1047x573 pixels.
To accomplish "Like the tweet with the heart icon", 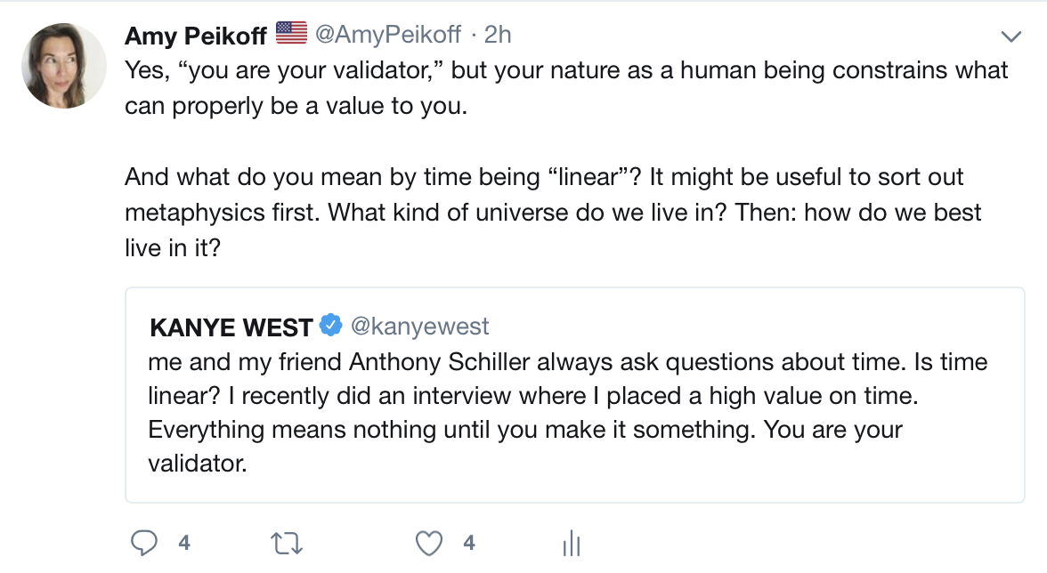I will (430, 543).
